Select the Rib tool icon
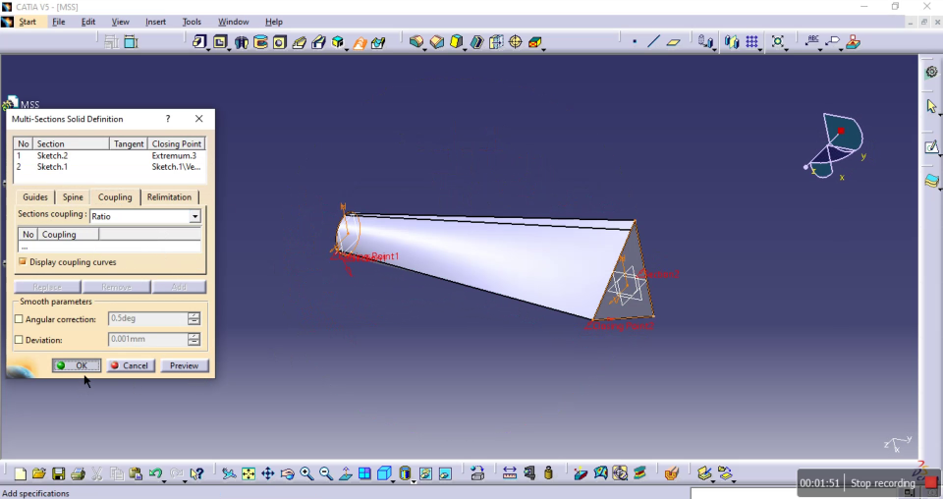 [299, 42]
